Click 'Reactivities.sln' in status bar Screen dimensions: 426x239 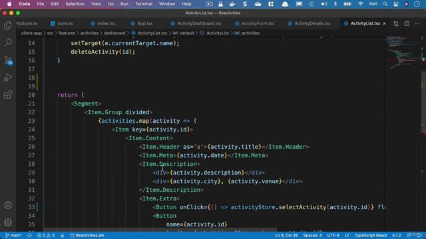point(87,235)
